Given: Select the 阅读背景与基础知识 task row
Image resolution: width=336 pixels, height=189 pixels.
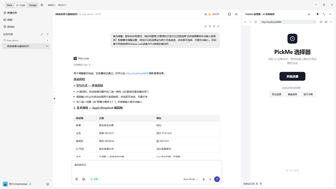Looking at the screenshot, I should pos(26,46).
